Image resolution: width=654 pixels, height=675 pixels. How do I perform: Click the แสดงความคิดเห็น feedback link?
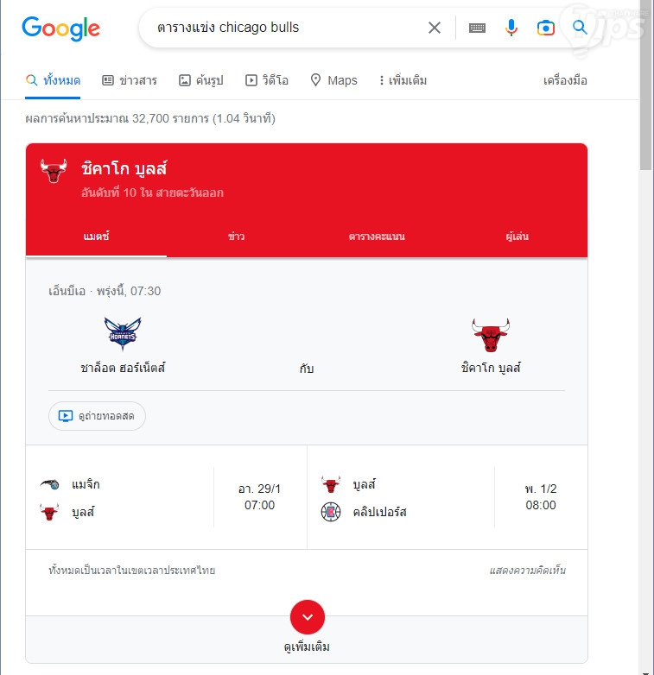[x=527, y=571]
